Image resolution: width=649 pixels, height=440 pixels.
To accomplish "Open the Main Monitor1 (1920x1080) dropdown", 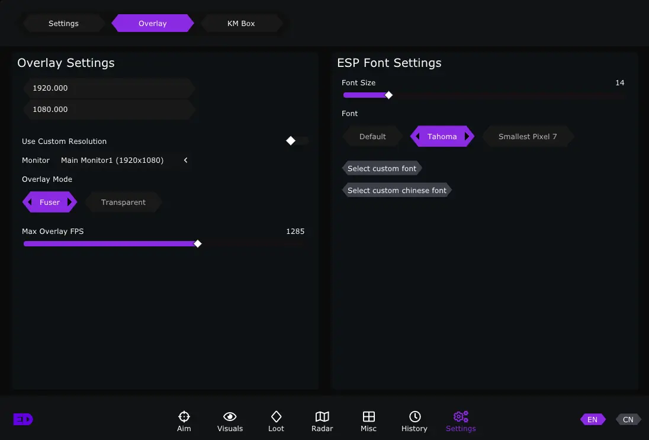I will pyautogui.click(x=113, y=160).
